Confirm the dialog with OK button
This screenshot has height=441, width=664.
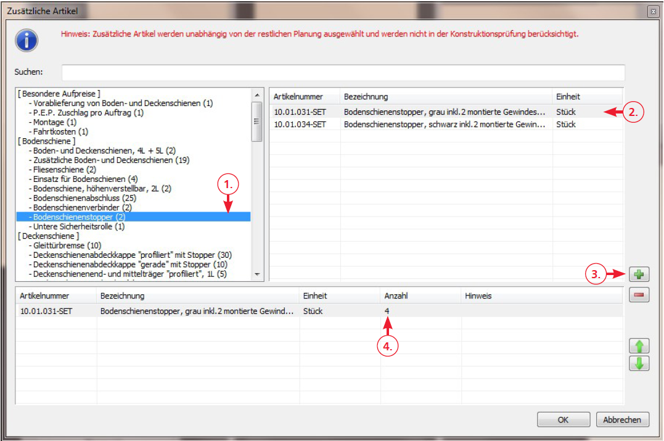(563, 419)
